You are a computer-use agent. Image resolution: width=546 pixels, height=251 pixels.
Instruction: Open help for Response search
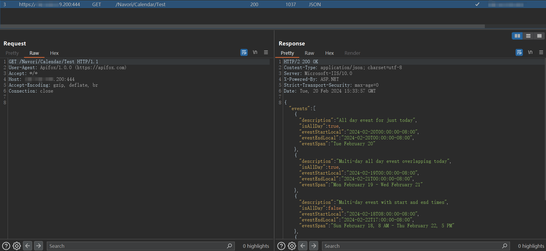tap(281, 246)
